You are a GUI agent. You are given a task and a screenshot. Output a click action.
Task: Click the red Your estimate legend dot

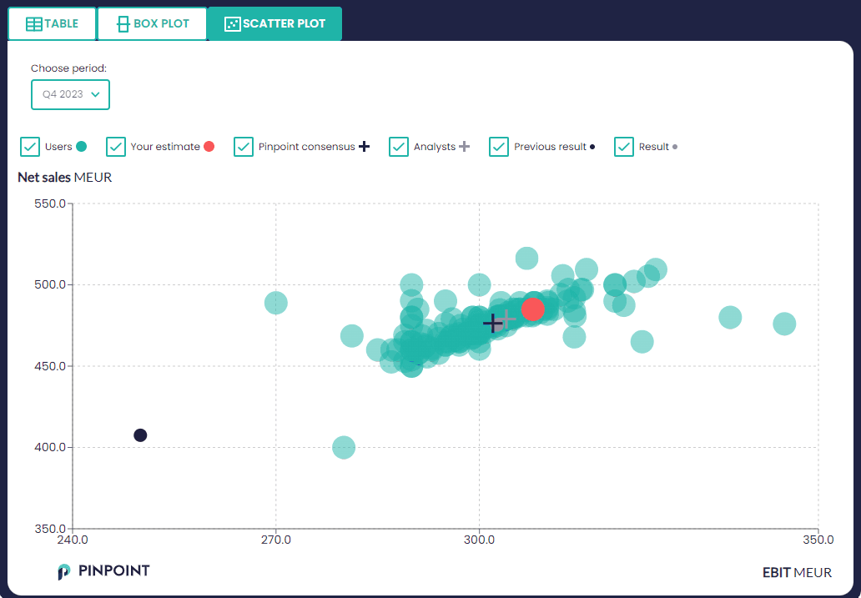coord(209,147)
